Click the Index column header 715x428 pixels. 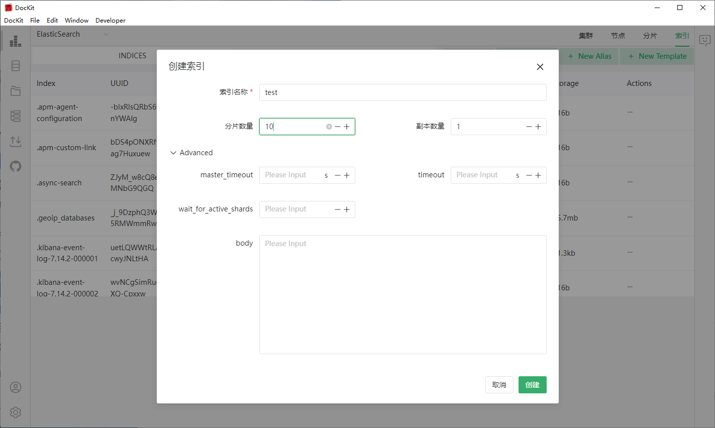pyautogui.click(x=46, y=83)
